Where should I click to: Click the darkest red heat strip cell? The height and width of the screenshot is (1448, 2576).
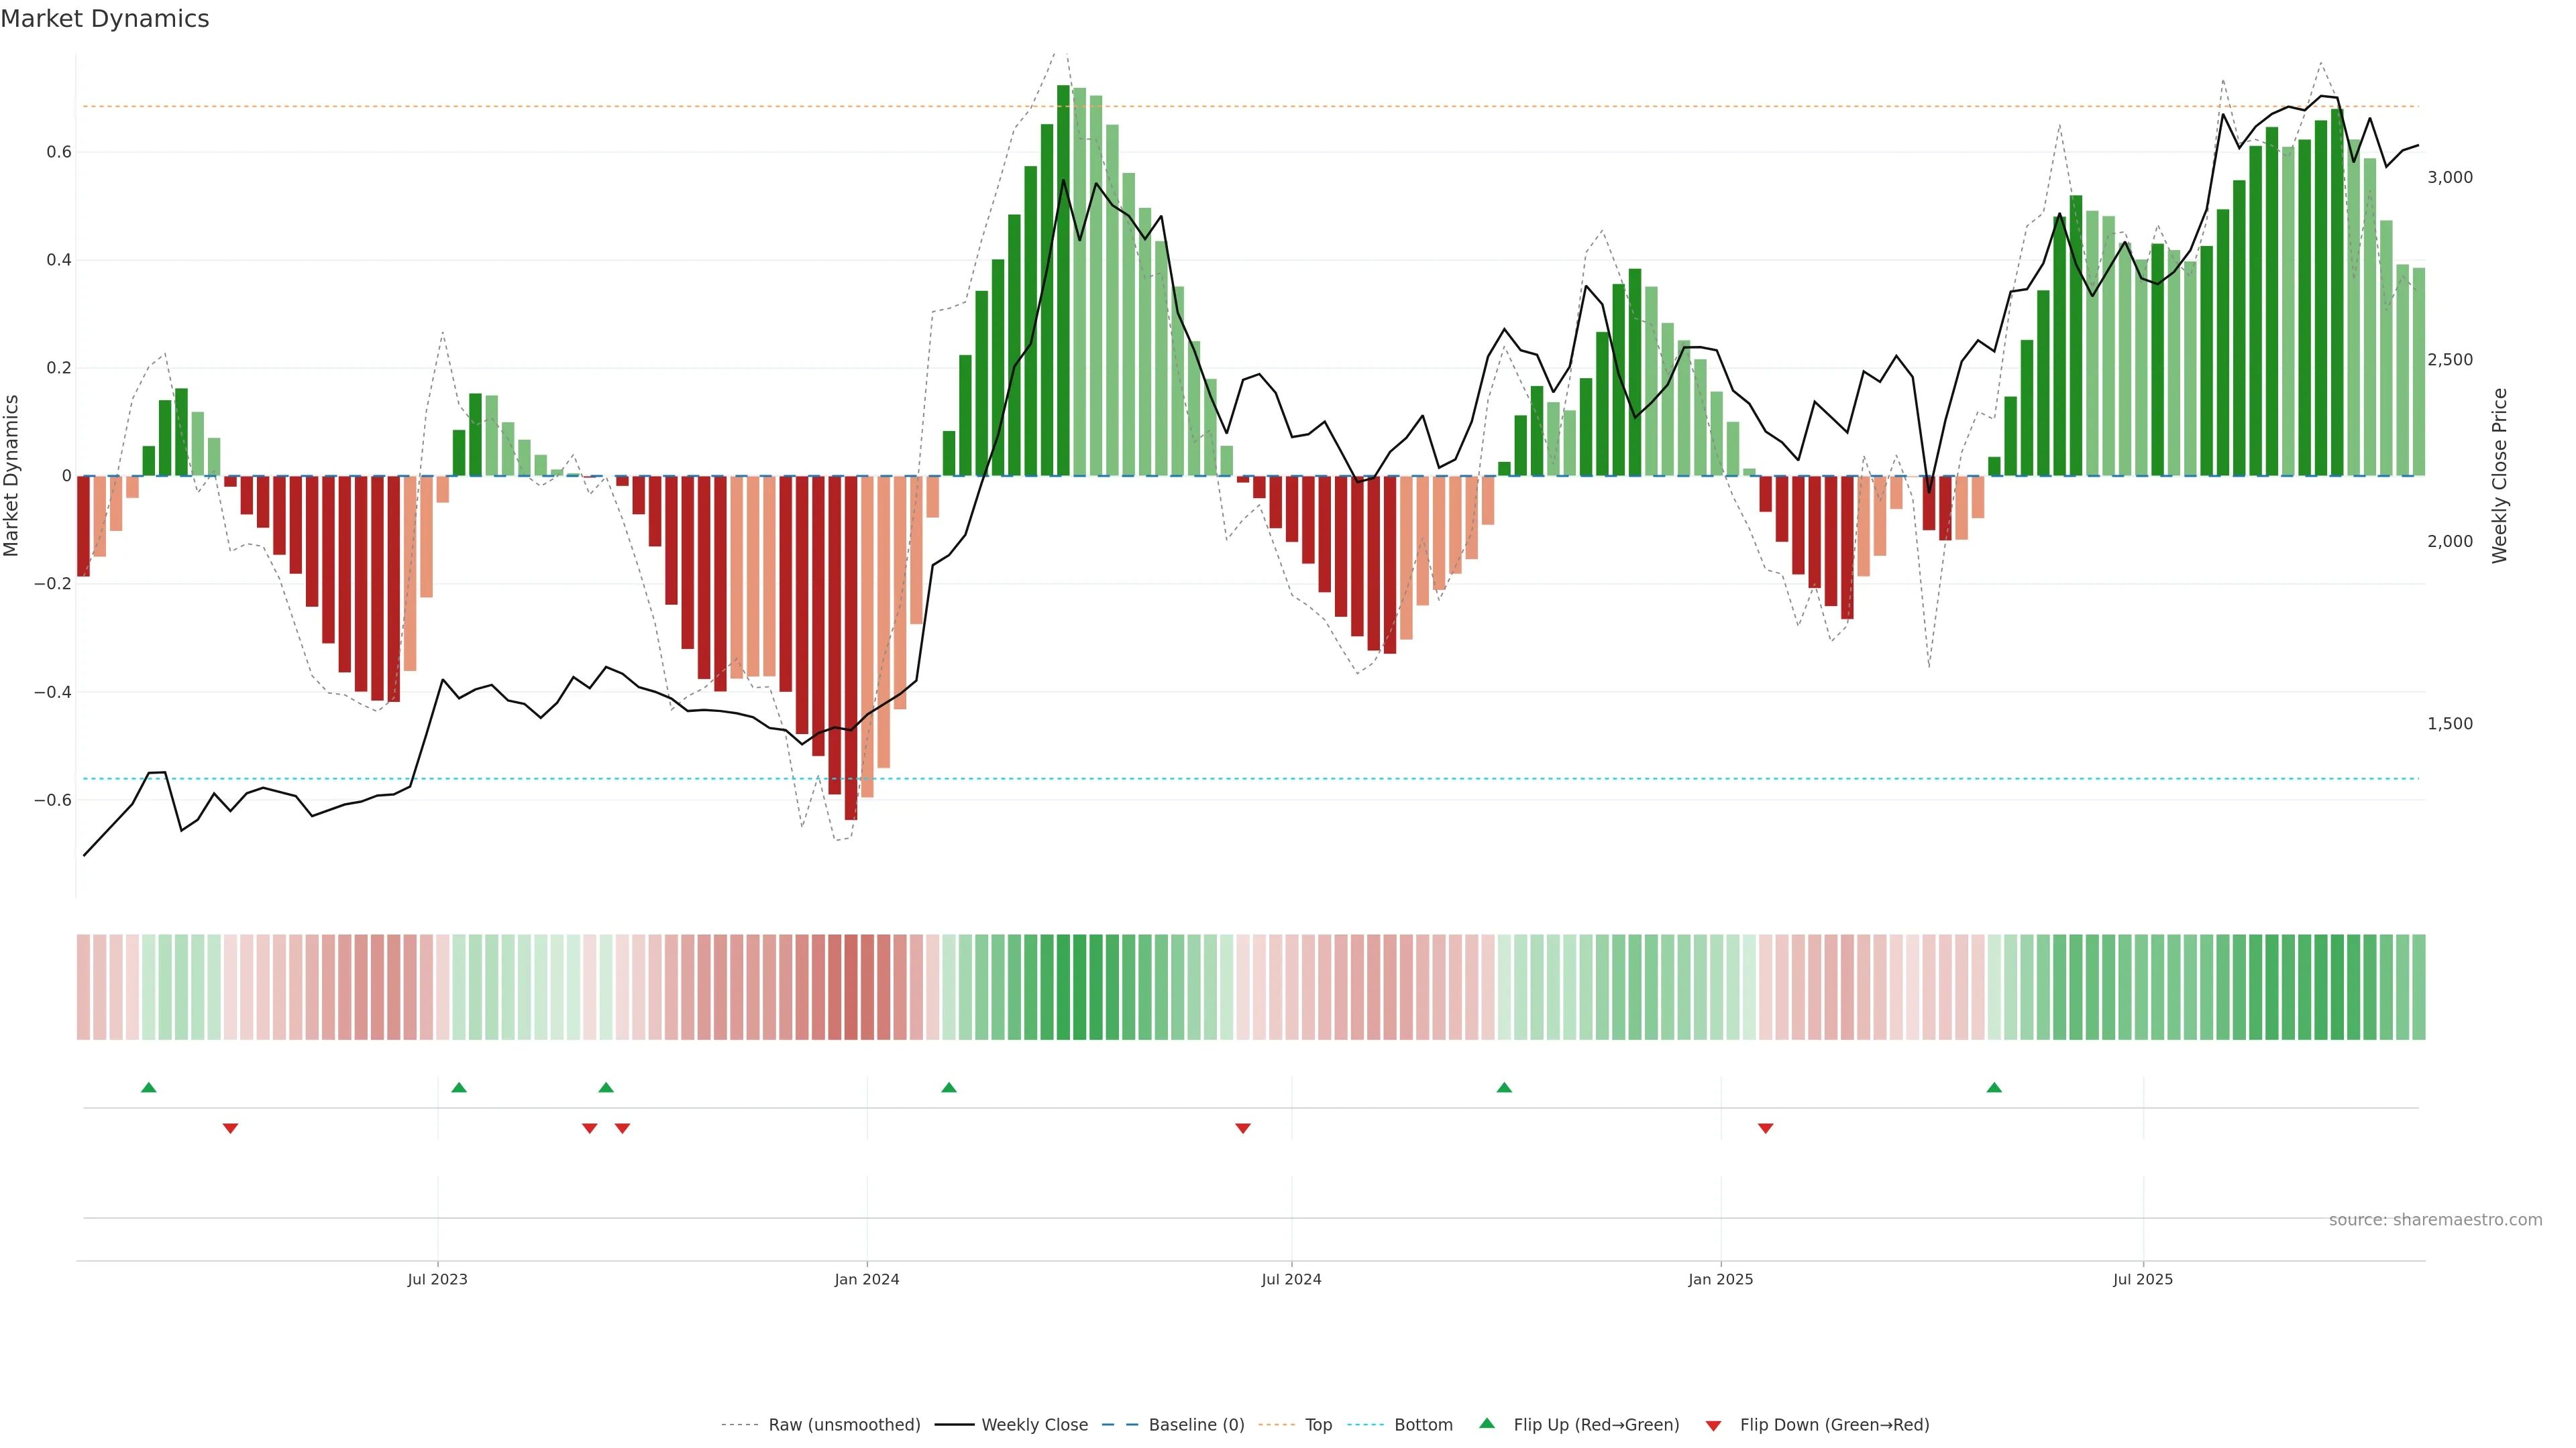(851, 987)
